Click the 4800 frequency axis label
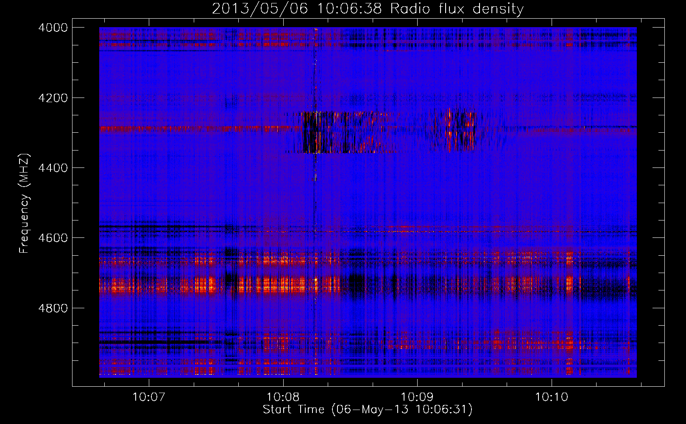Screen dimensions: 686x424 click(53, 308)
